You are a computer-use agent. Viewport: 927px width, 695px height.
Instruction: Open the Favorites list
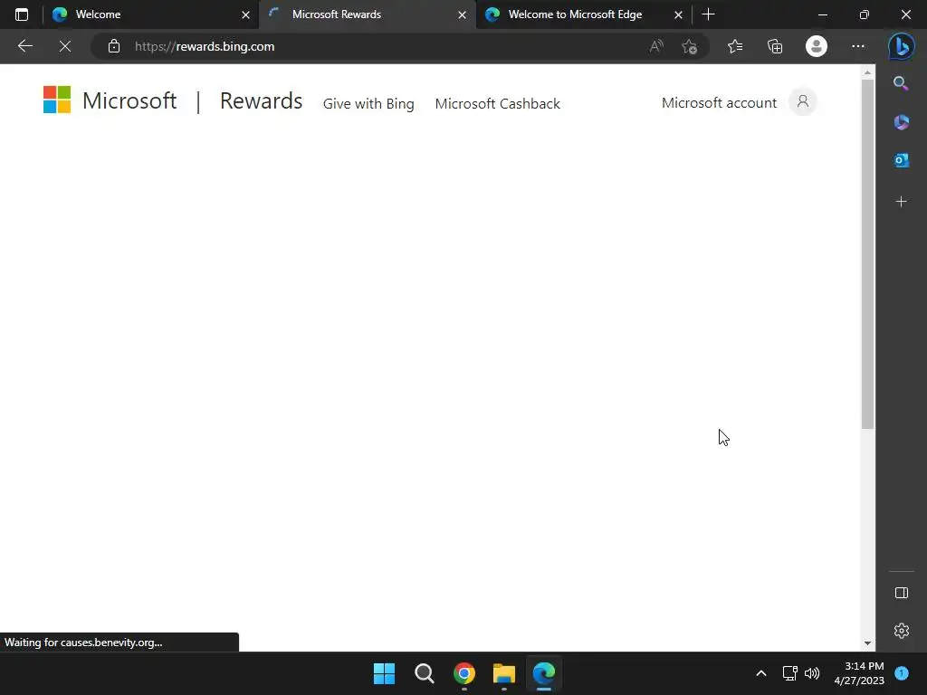735,46
